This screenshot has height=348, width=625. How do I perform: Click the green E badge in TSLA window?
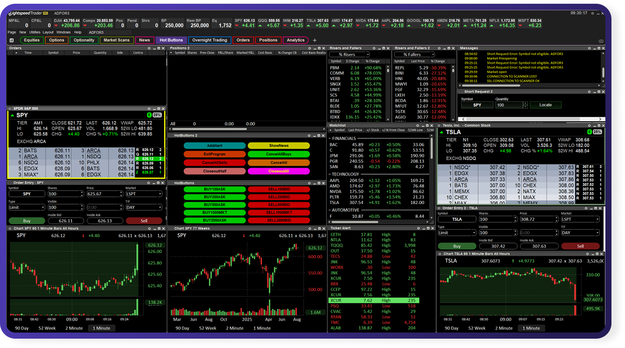(589, 132)
